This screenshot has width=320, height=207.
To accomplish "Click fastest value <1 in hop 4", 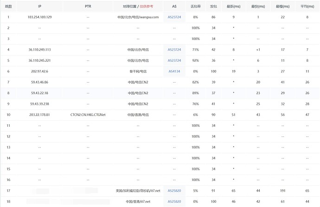I will click(x=258, y=50).
